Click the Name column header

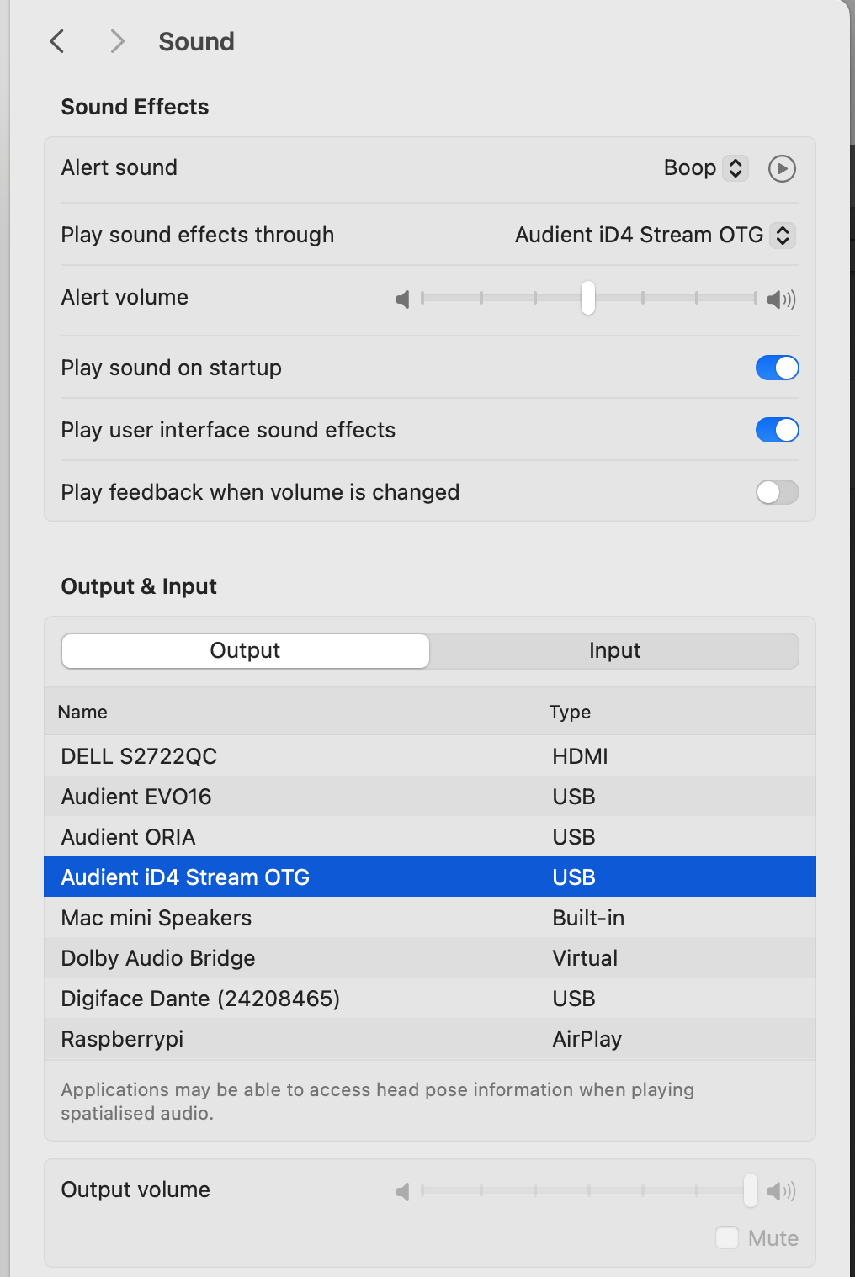(x=82, y=712)
